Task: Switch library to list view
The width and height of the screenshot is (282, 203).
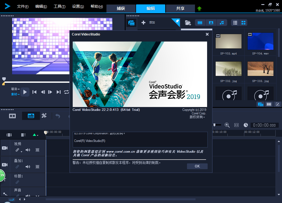Action: 235,23
